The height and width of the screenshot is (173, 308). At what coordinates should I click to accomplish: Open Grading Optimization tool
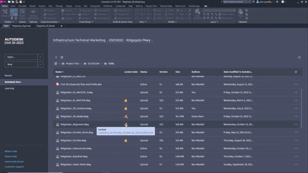coord(33,14)
